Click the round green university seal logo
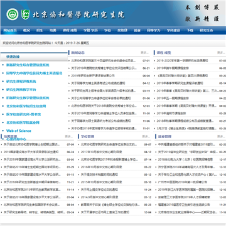 tap(12, 14)
